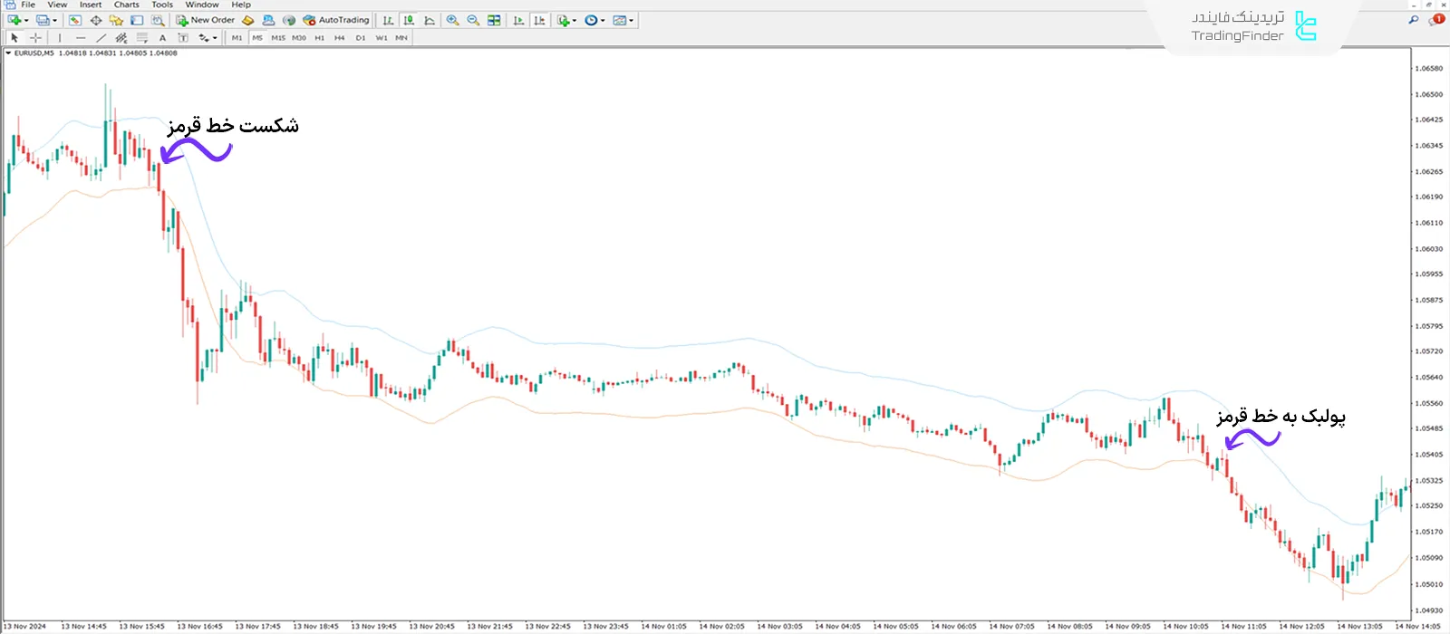The height and width of the screenshot is (634, 1450).
Task: Zoom in on the chart
Action: tap(452, 20)
